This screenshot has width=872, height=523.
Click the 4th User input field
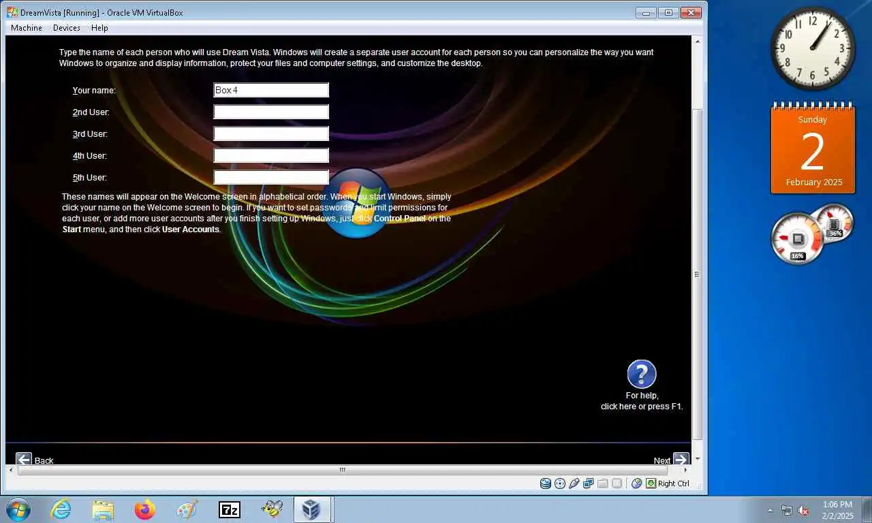271,155
